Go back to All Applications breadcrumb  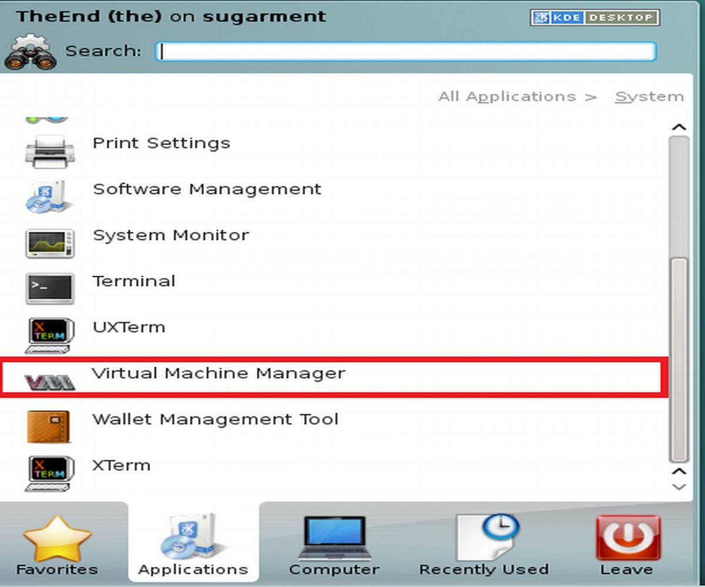coord(506,97)
